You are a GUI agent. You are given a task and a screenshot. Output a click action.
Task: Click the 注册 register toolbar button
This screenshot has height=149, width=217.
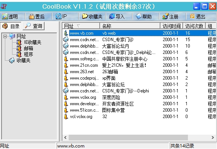pyautogui.click(x=170, y=17)
